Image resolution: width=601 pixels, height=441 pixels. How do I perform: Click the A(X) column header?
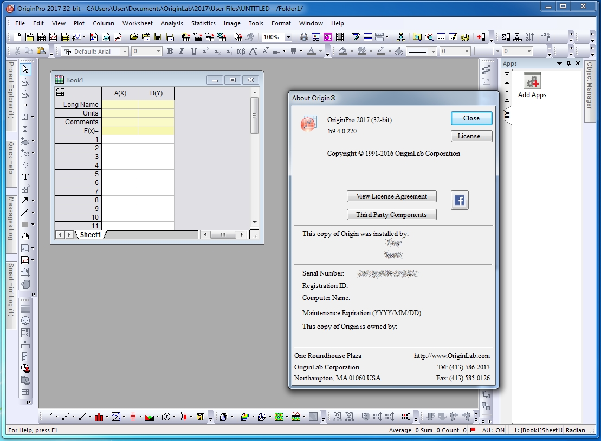pyautogui.click(x=120, y=93)
